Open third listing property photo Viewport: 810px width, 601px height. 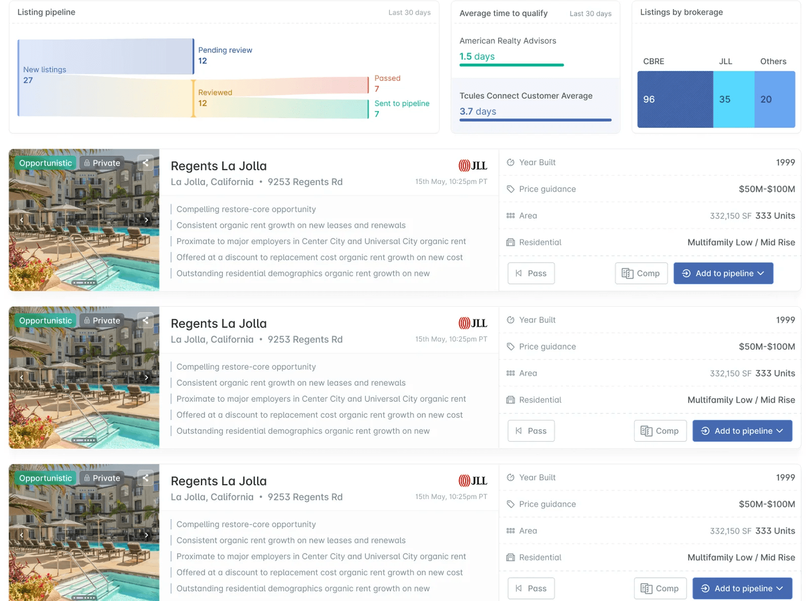tap(84, 533)
